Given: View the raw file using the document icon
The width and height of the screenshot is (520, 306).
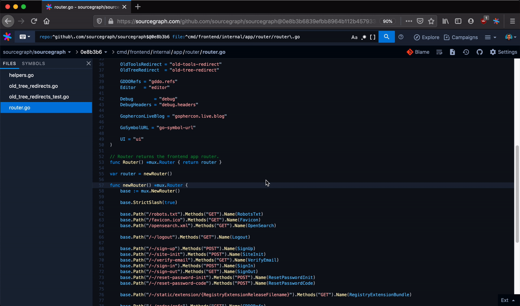Looking at the screenshot, I should tap(452, 52).
